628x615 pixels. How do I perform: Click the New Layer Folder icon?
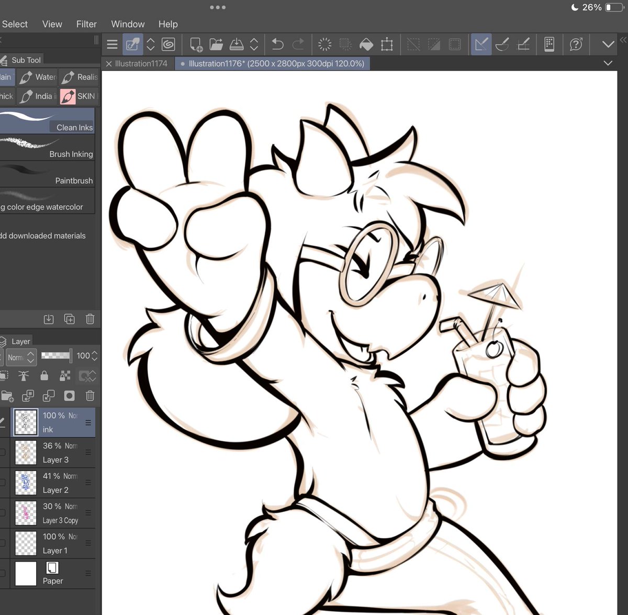pos(7,396)
